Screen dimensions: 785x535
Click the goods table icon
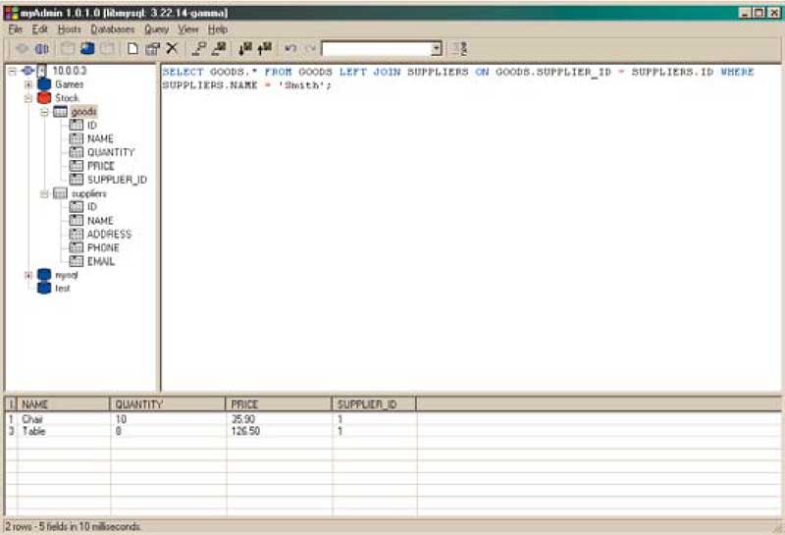tap(61, 112)
